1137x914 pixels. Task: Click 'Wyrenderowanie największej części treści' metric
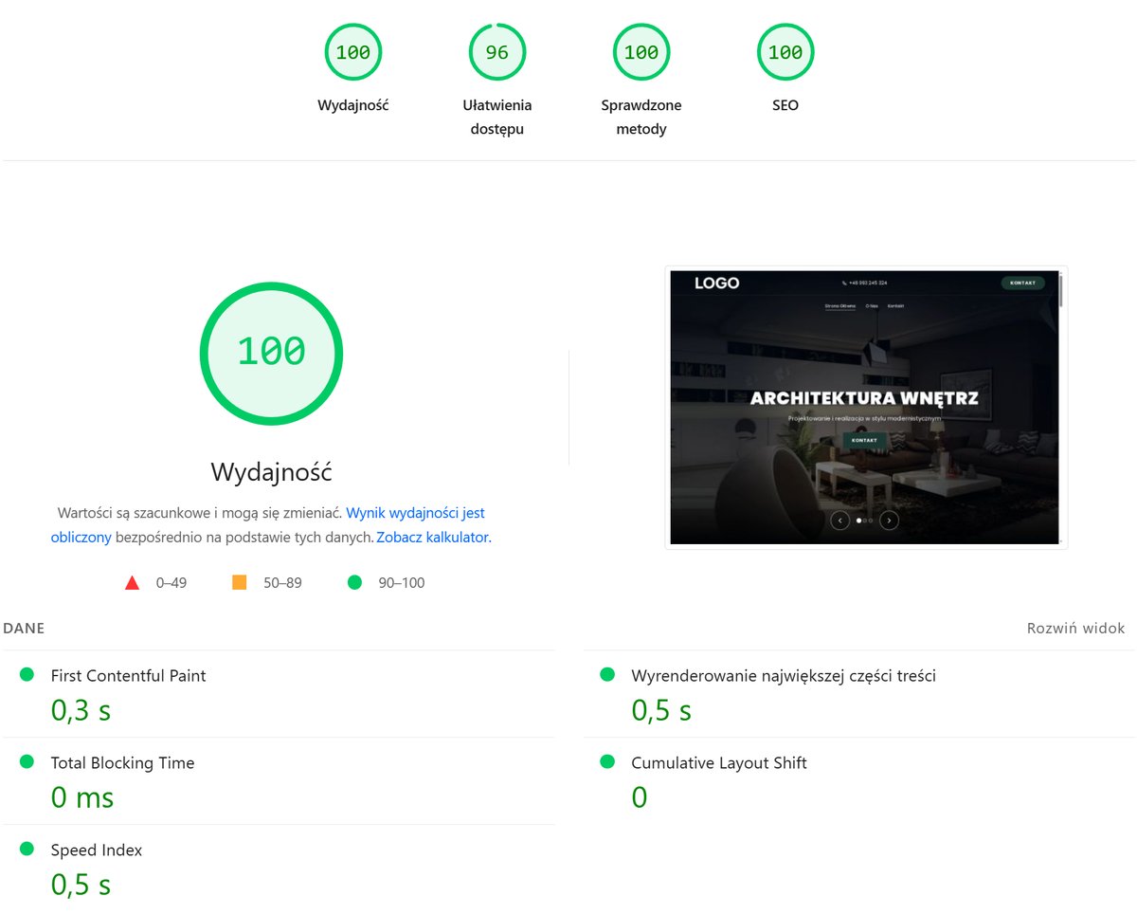(783, 676)
